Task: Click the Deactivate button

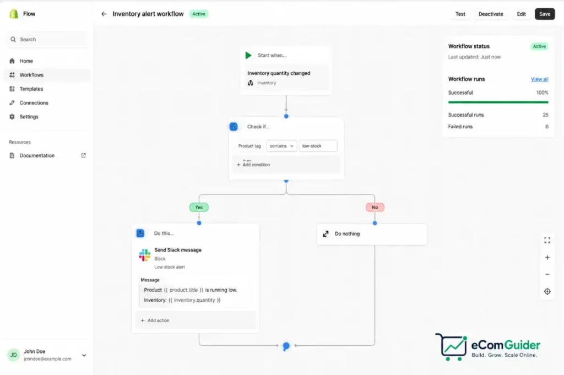Action: (x=491, y=14)
